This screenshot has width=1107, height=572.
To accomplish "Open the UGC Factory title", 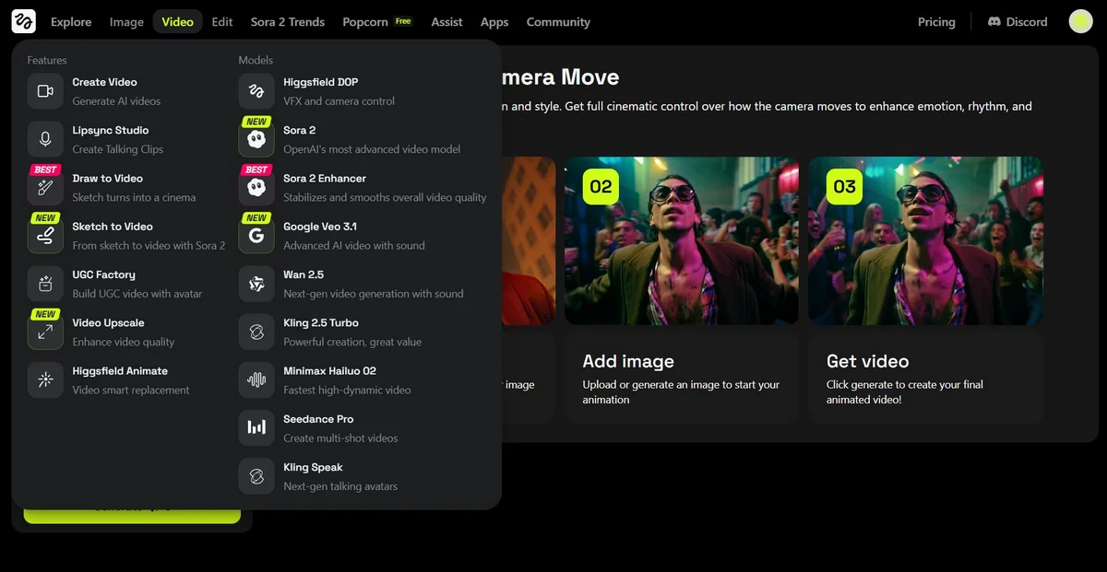I will (104, 274).
